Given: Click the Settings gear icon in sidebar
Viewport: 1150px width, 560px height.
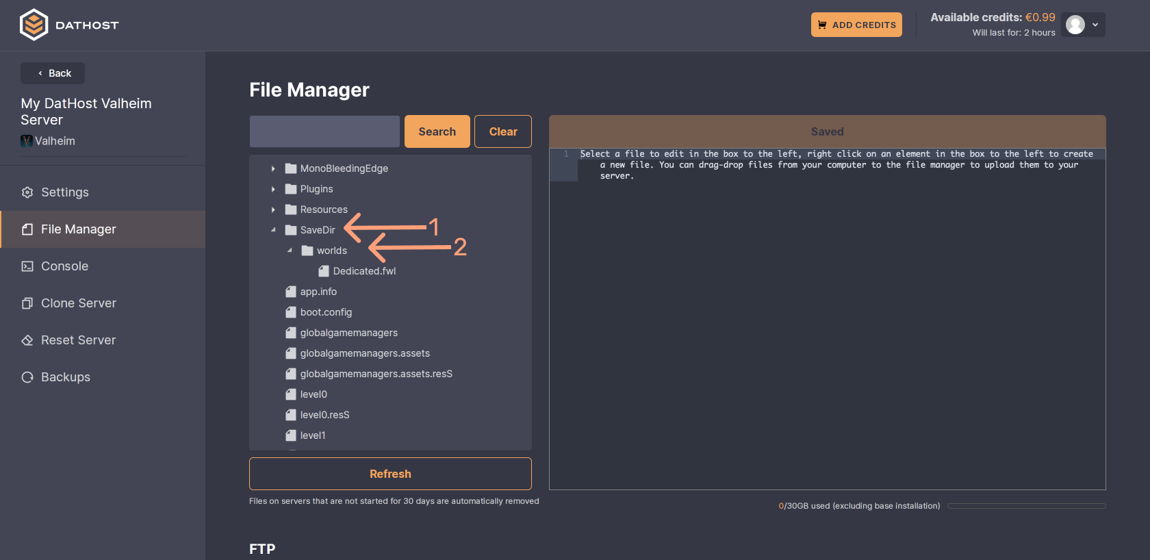Looking at the screenshot, I should 27,192.
